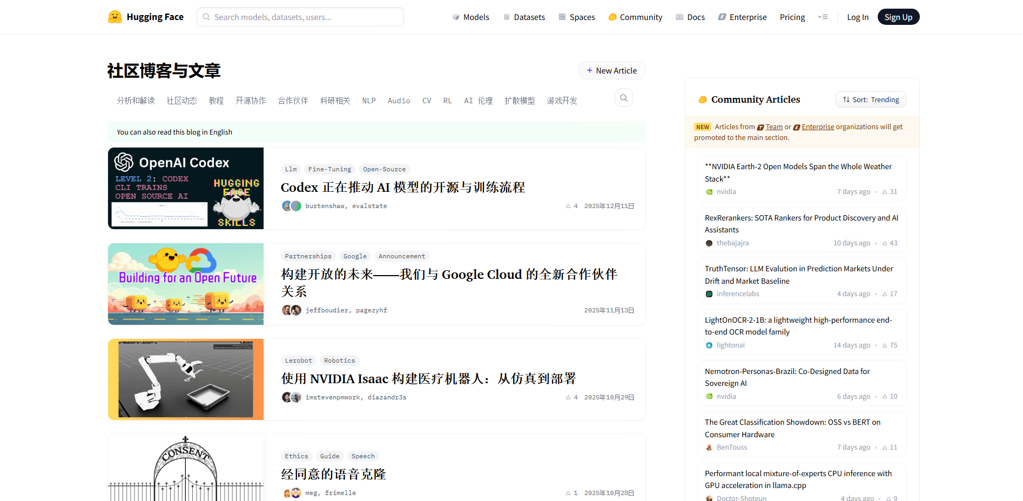Screen dimensions: 1023x501
Task: Click upvote icon on RexRerankers article
Action: [x=885, y=243]
